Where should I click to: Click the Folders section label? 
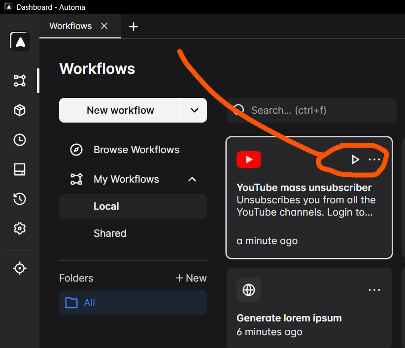[x=76, y=278]
